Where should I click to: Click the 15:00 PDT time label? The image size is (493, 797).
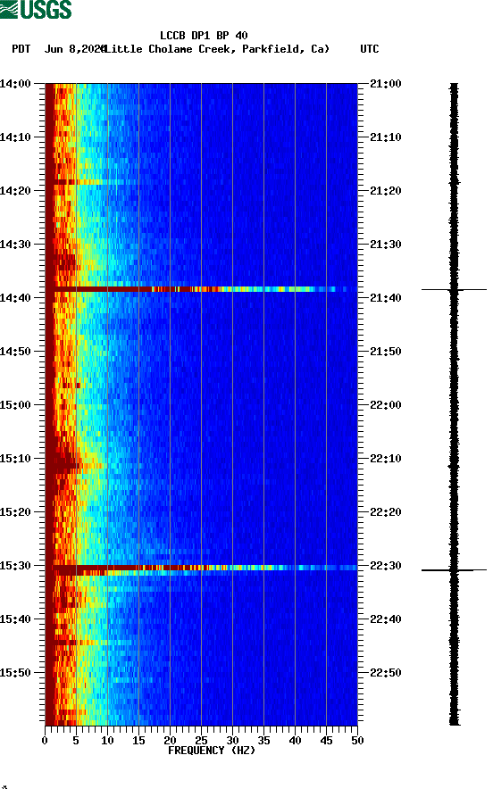(15, 405)
